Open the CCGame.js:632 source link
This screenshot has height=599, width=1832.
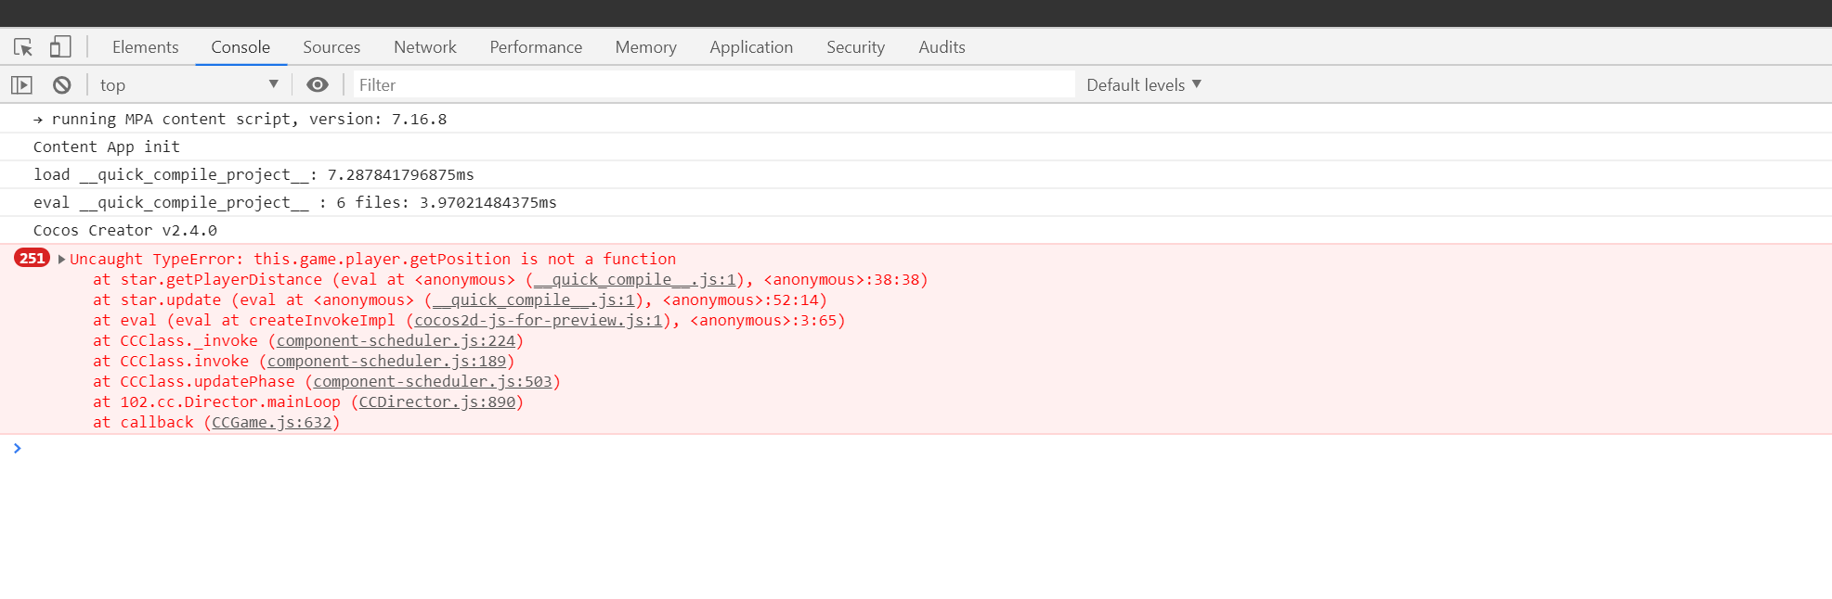tap(271, 423)
